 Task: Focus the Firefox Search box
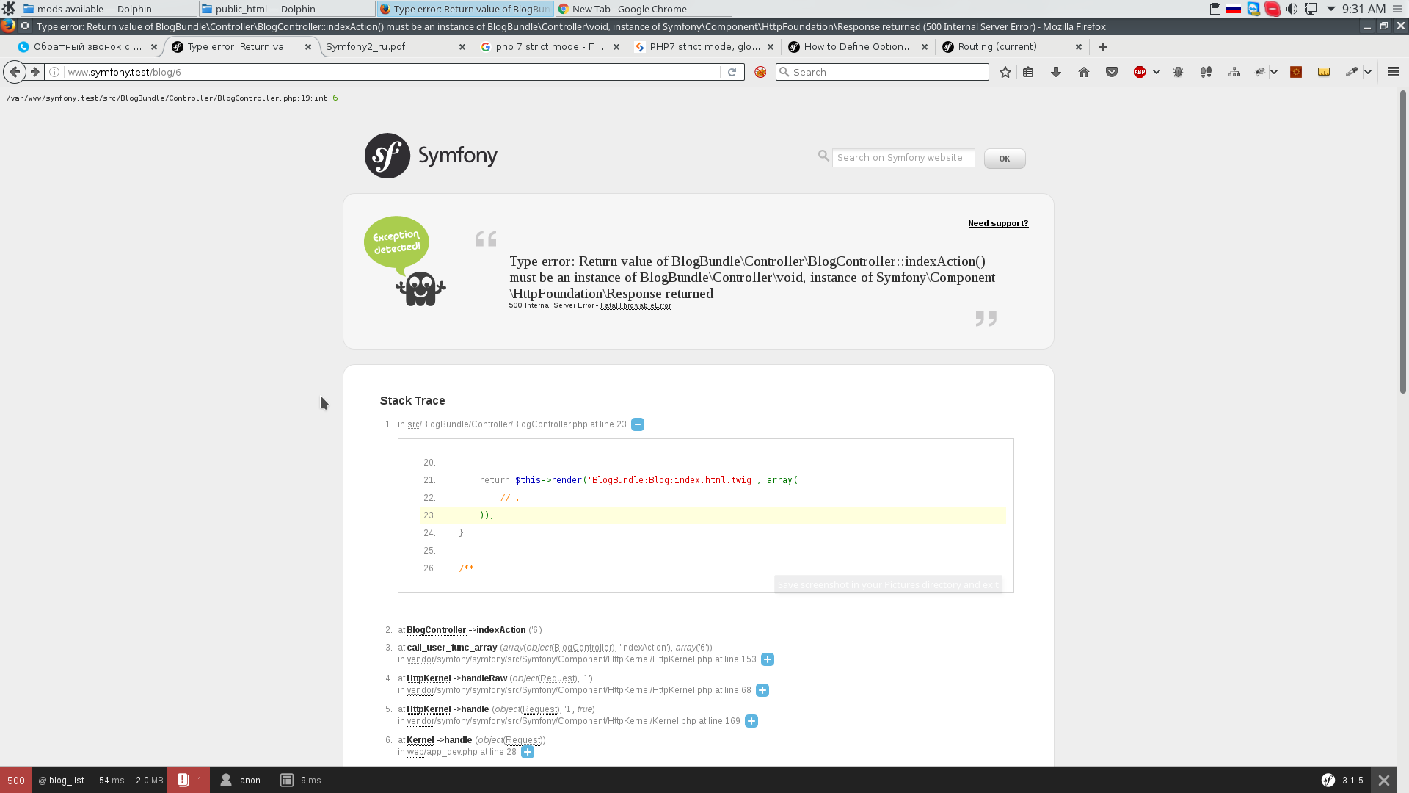883,72
